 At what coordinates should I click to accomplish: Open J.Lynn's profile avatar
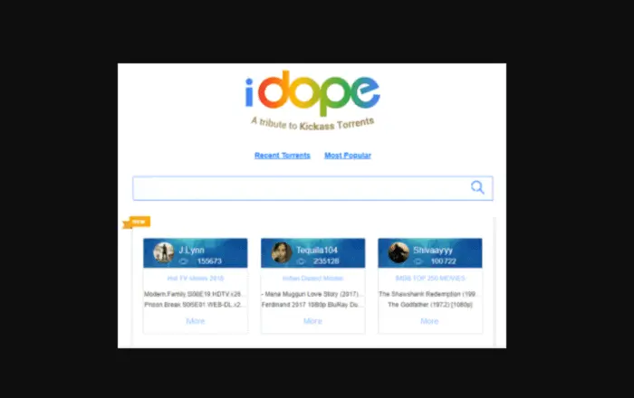164,252
